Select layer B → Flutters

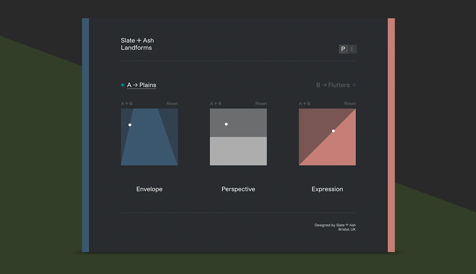333,85
